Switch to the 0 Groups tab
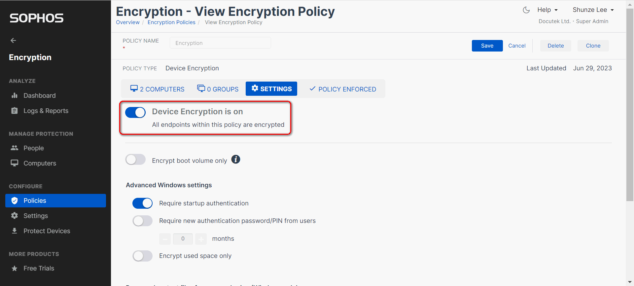The image size is (634, 286). (218, 89)
